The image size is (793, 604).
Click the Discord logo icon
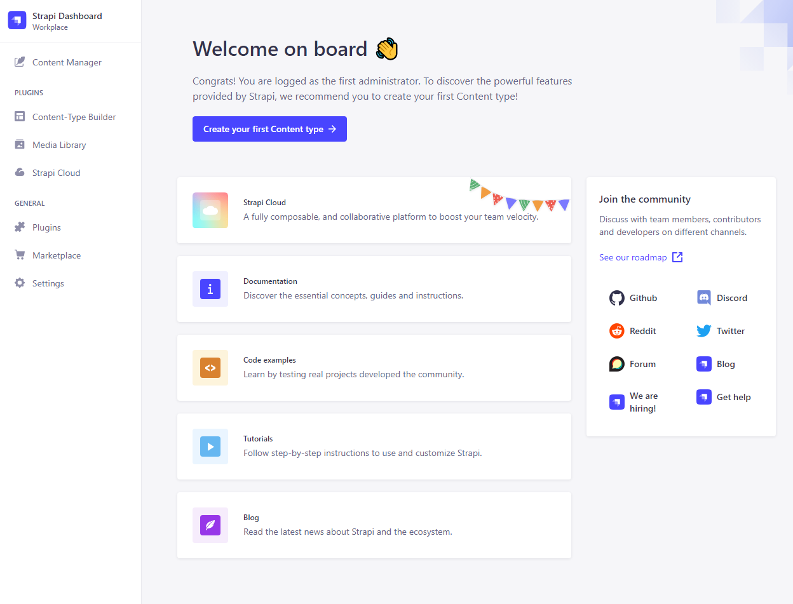point(704,298)
